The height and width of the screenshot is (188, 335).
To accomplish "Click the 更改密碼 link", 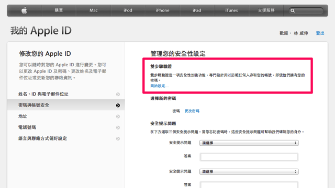I will coord(192,111).
